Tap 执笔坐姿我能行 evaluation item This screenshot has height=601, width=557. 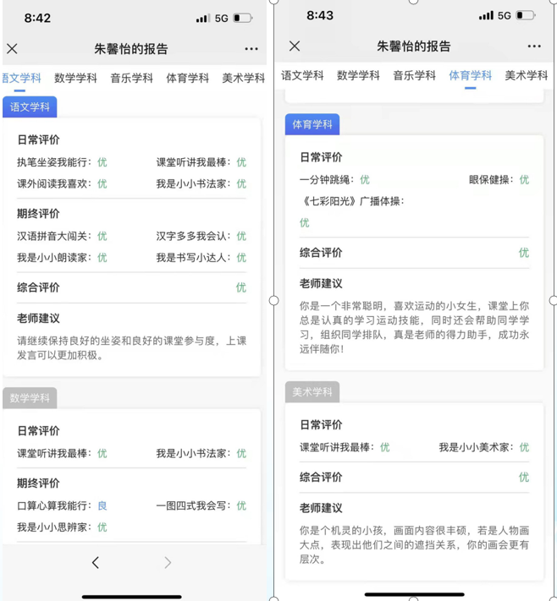click(62, 162)
